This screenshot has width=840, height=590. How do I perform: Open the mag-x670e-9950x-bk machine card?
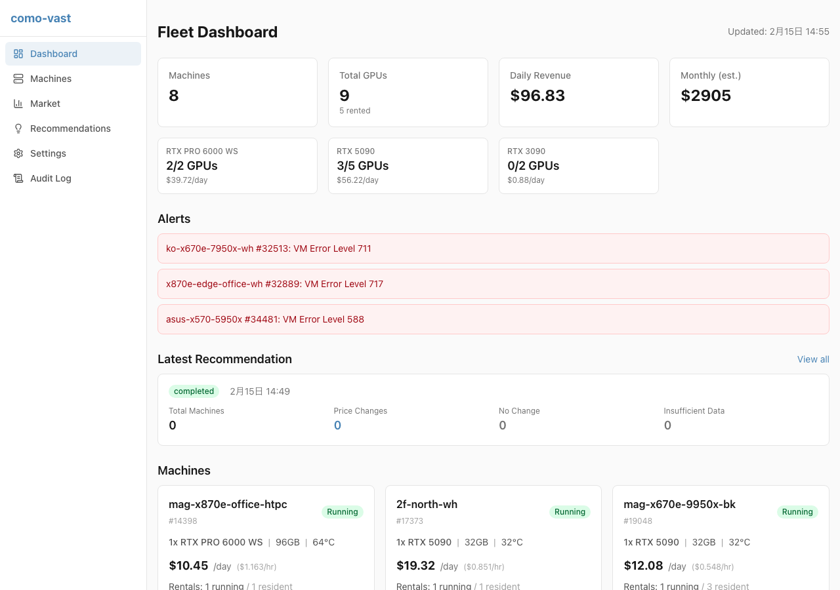[x=721, y=538]
